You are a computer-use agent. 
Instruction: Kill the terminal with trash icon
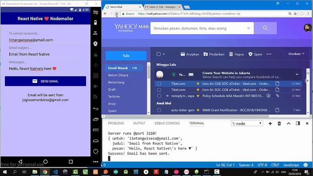[x=279, y=124]
